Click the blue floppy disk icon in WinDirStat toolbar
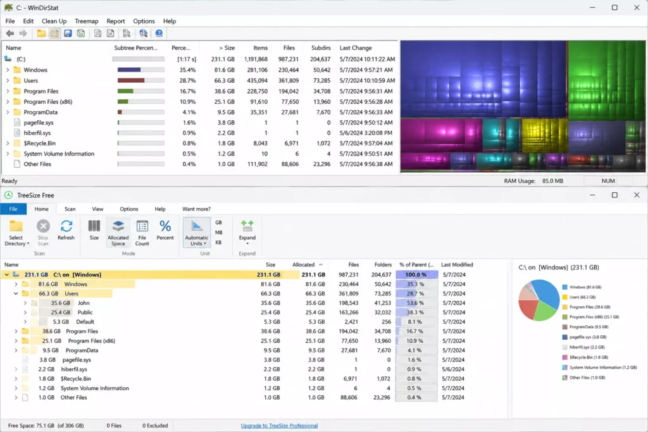This screenshot has width=648, height=432. coord(68,34)
